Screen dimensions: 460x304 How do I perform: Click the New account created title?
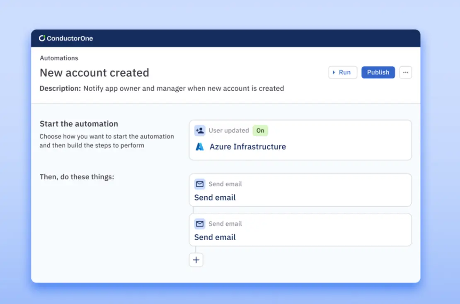pos(94,73)
